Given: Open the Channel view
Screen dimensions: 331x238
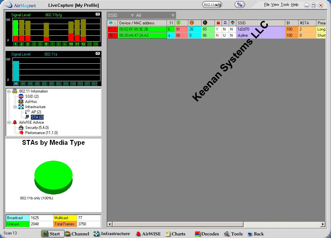Looking at the screenshot, I should [77, 234].
